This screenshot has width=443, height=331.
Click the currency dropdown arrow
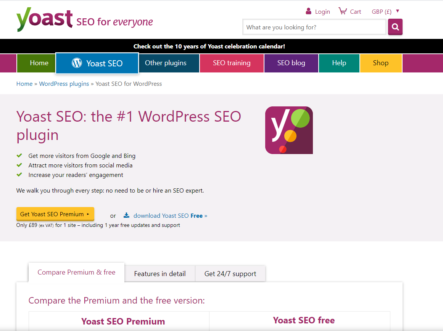398,11
